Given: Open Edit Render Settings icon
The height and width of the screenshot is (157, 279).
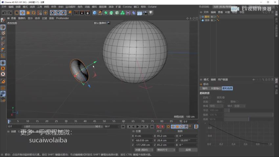Looking at the screenshot, I should (88, 13).
